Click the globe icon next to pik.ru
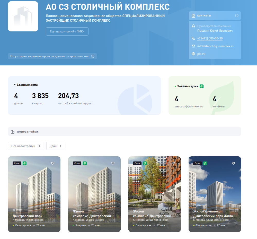Viewport: 257px width, 239px height. 193,54
